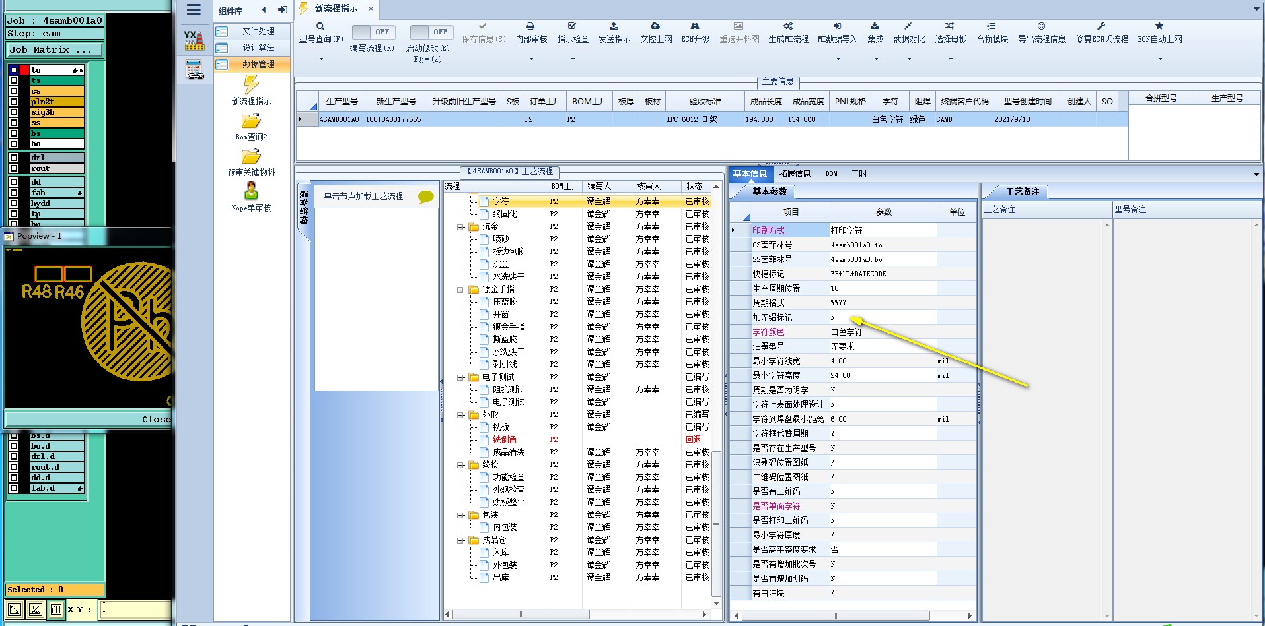Image resolution: width=1265 pixels, height=626 pixels.
Task: Click red color swatch on 'to' layer
Action: pyautogui.click(x=24, y=70)
